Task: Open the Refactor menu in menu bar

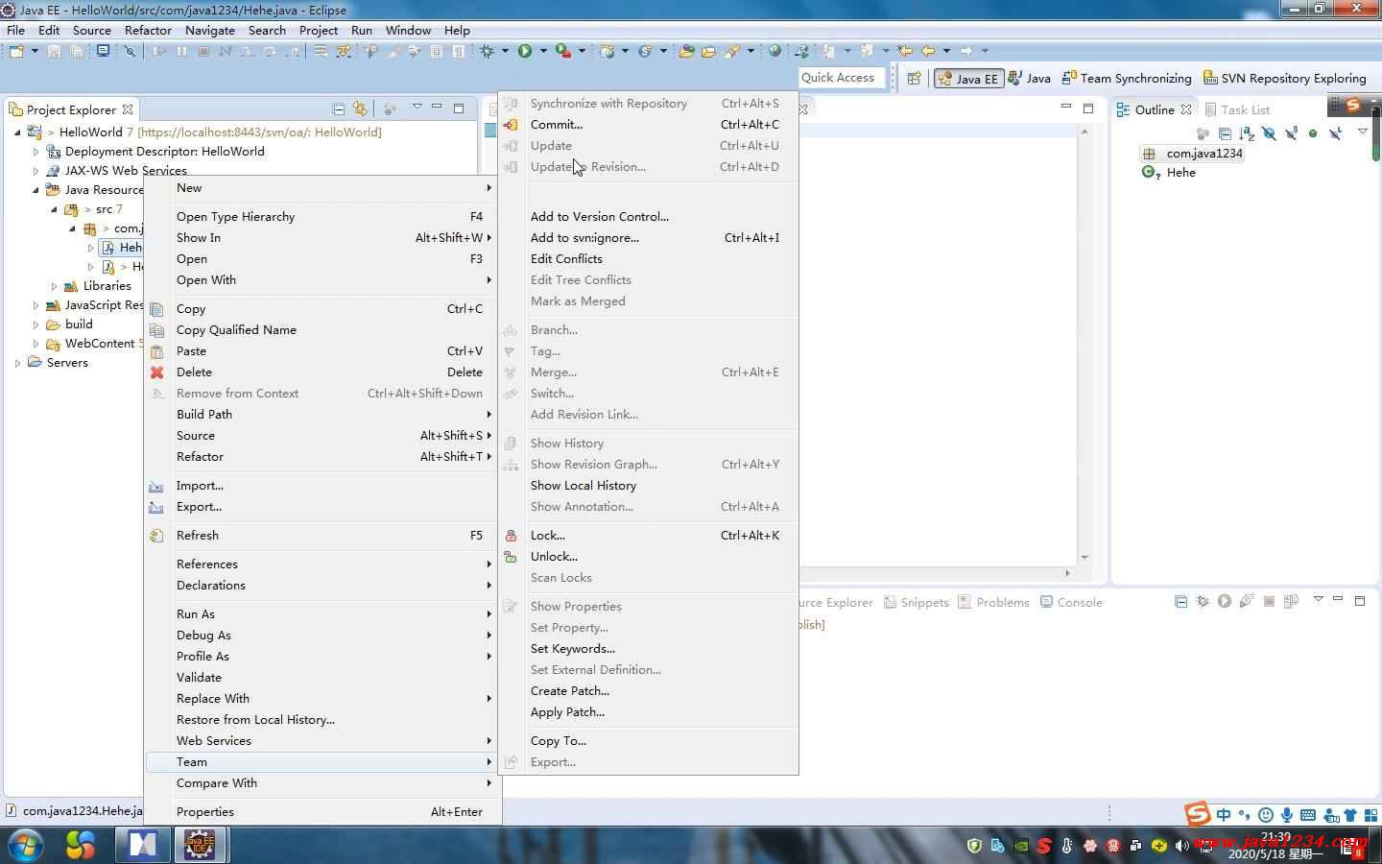Action: point(148,31)
